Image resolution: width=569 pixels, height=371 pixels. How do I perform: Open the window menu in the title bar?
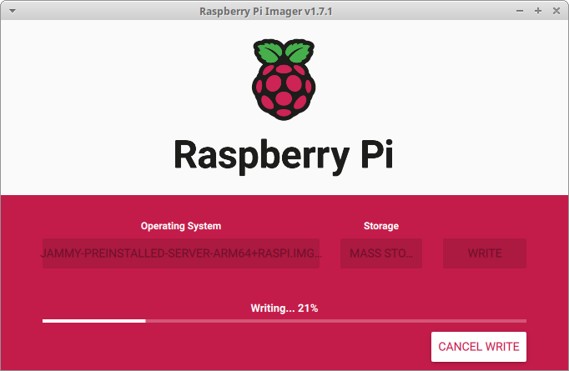pos(13,11)
